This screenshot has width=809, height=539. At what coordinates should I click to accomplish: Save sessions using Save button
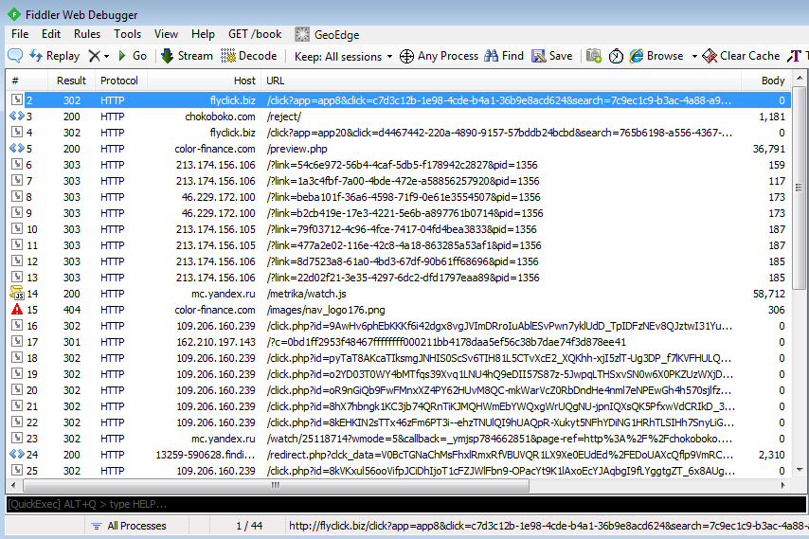coord(551,56)
